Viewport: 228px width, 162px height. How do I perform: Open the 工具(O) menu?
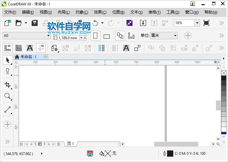173,12
